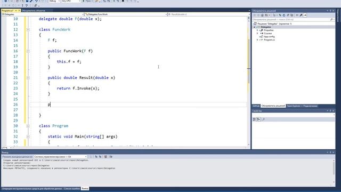This screenshot has width=341, height=192.
Task: Switch to the Список ошибок tab
Action: [x=72, y=188]
